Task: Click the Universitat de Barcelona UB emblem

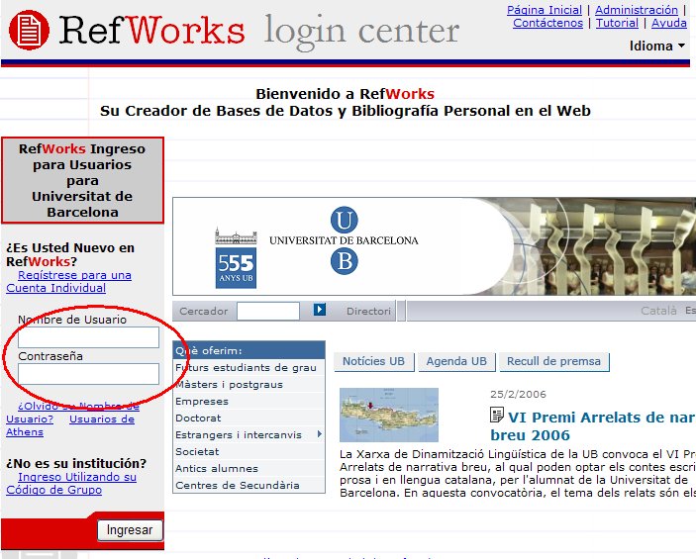Action: 344,240
